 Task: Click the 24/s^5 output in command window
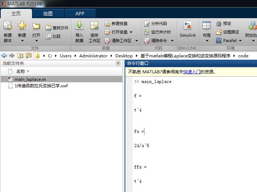142,146
